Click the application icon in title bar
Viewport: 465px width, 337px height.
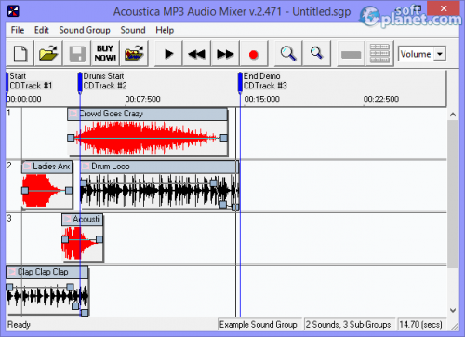(x=13, y=11)
